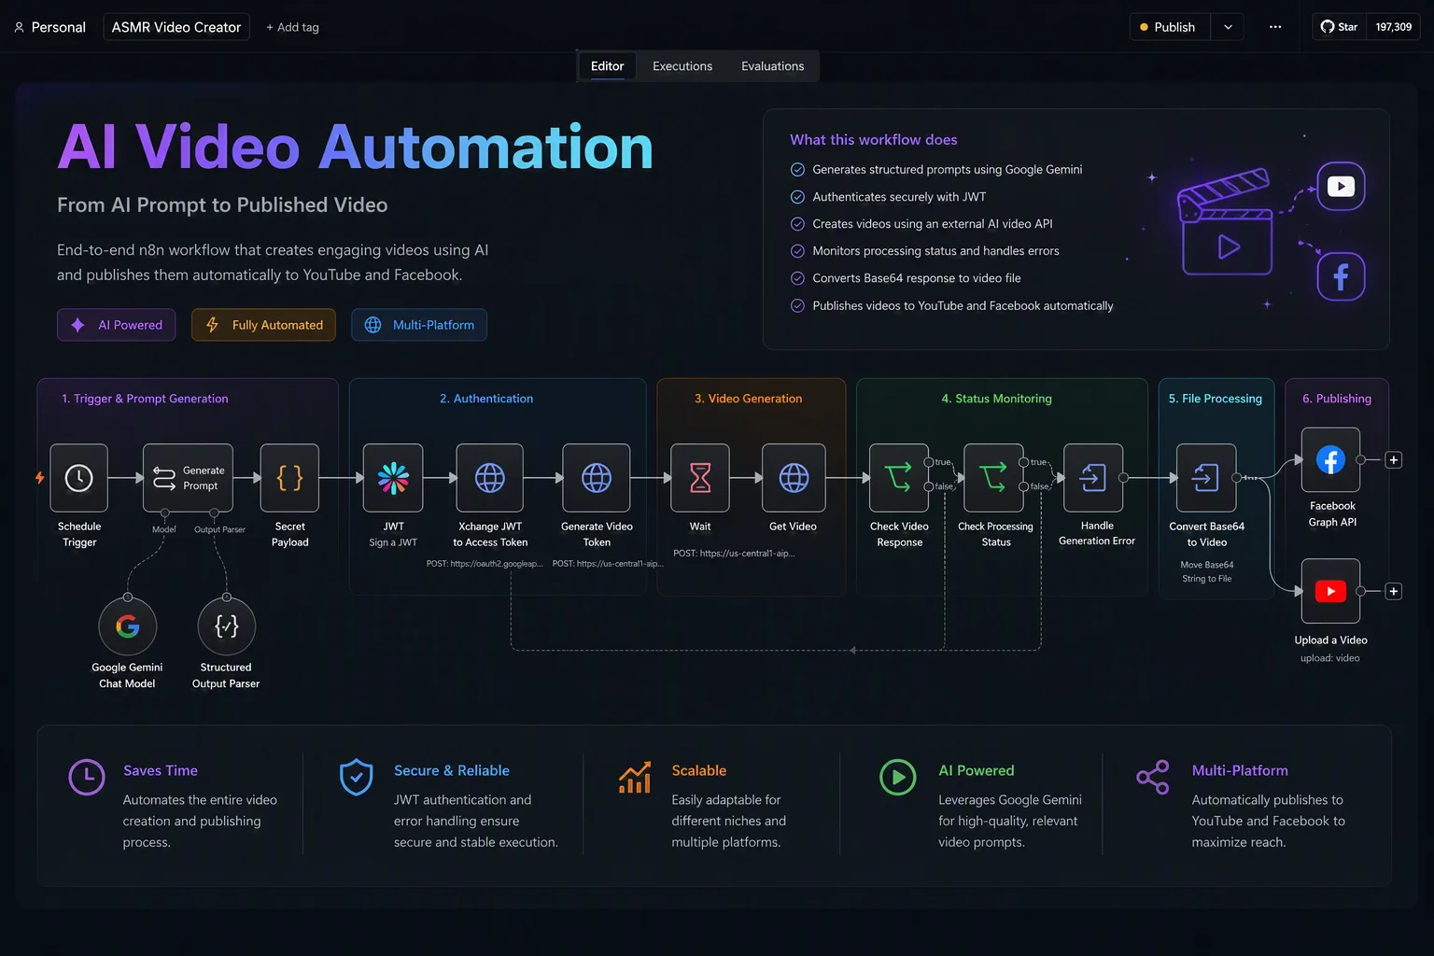The image size is (1434, 956).
Task: Select Convert Base64 to Video node
Action: tap(1206, 478)
